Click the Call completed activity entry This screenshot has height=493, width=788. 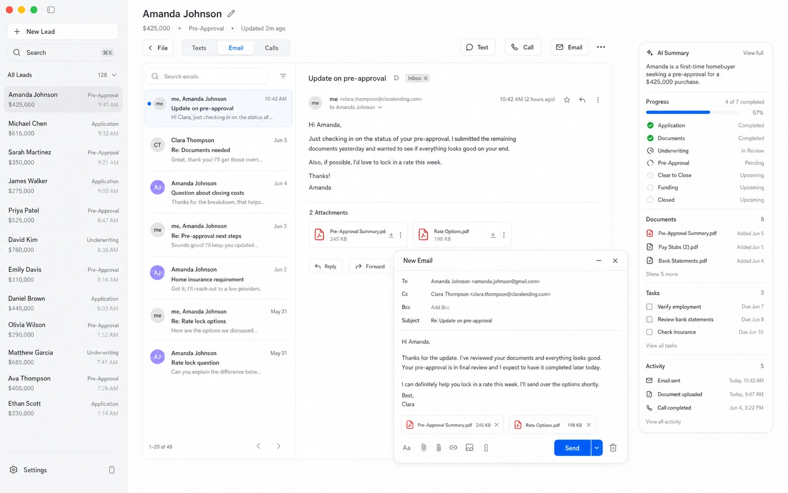coord(705,408)
